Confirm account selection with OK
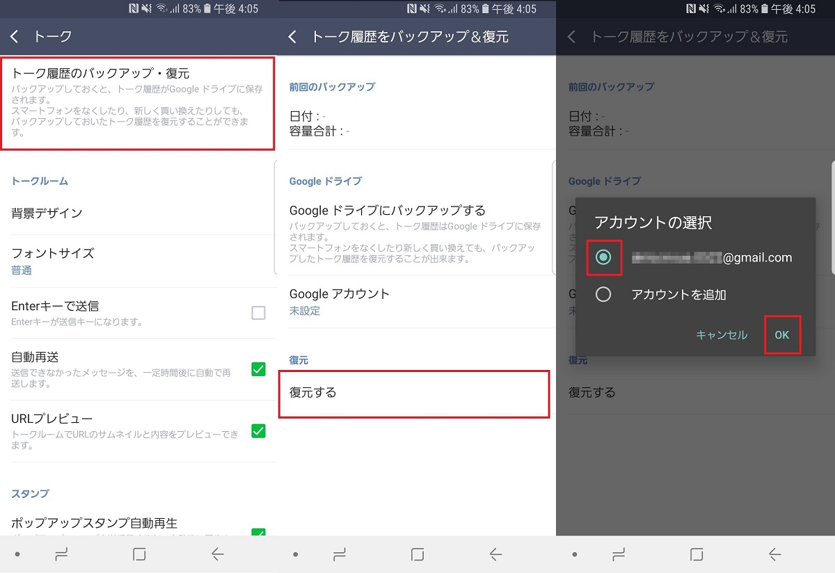This screenshot has height=573, width=835. click(782, 335)
